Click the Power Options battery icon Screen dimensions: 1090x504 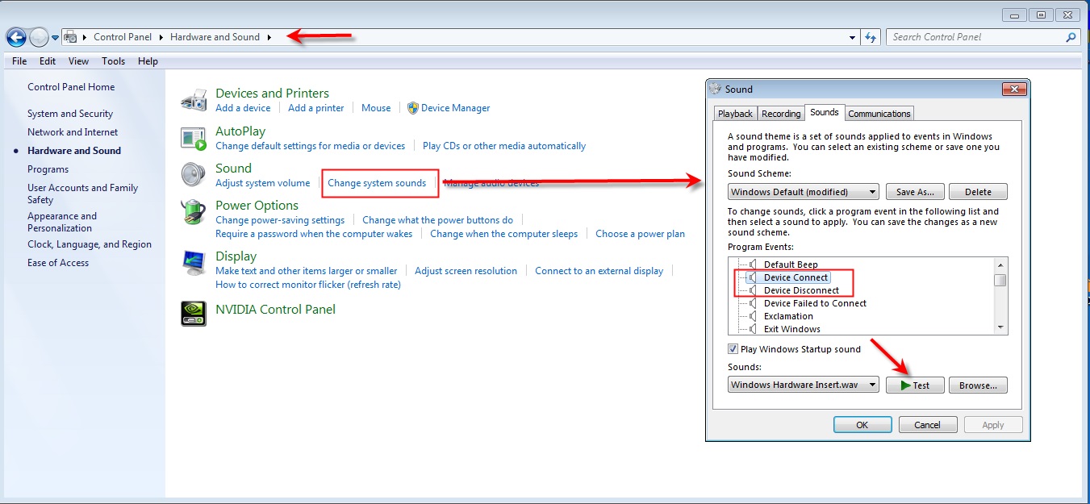click(x=194, y=212)
